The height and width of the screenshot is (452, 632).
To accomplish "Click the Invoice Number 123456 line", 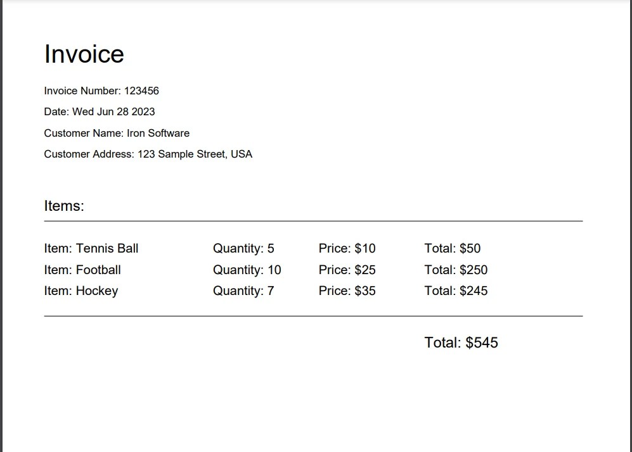I will click(x=101, y=91).
